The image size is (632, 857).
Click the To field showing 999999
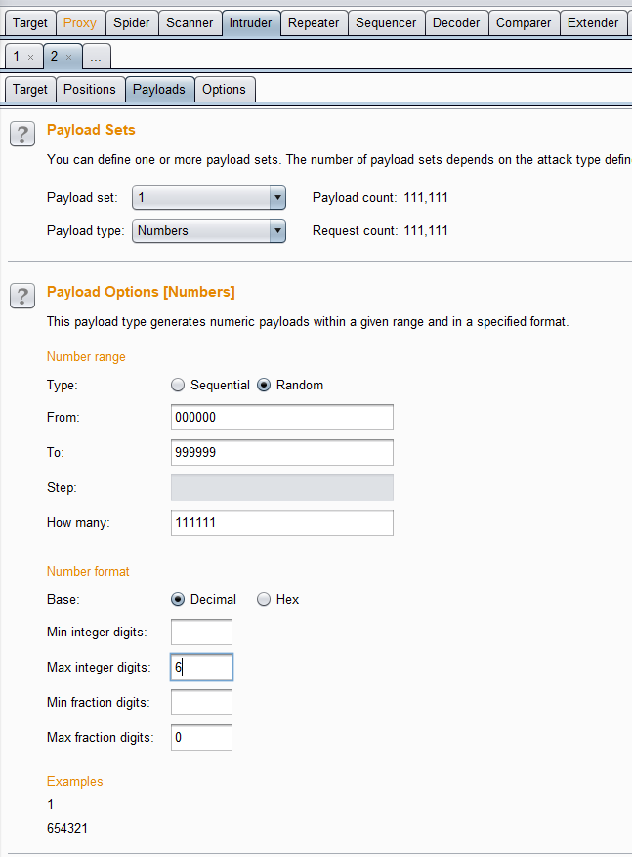click(x=281, y=452)
